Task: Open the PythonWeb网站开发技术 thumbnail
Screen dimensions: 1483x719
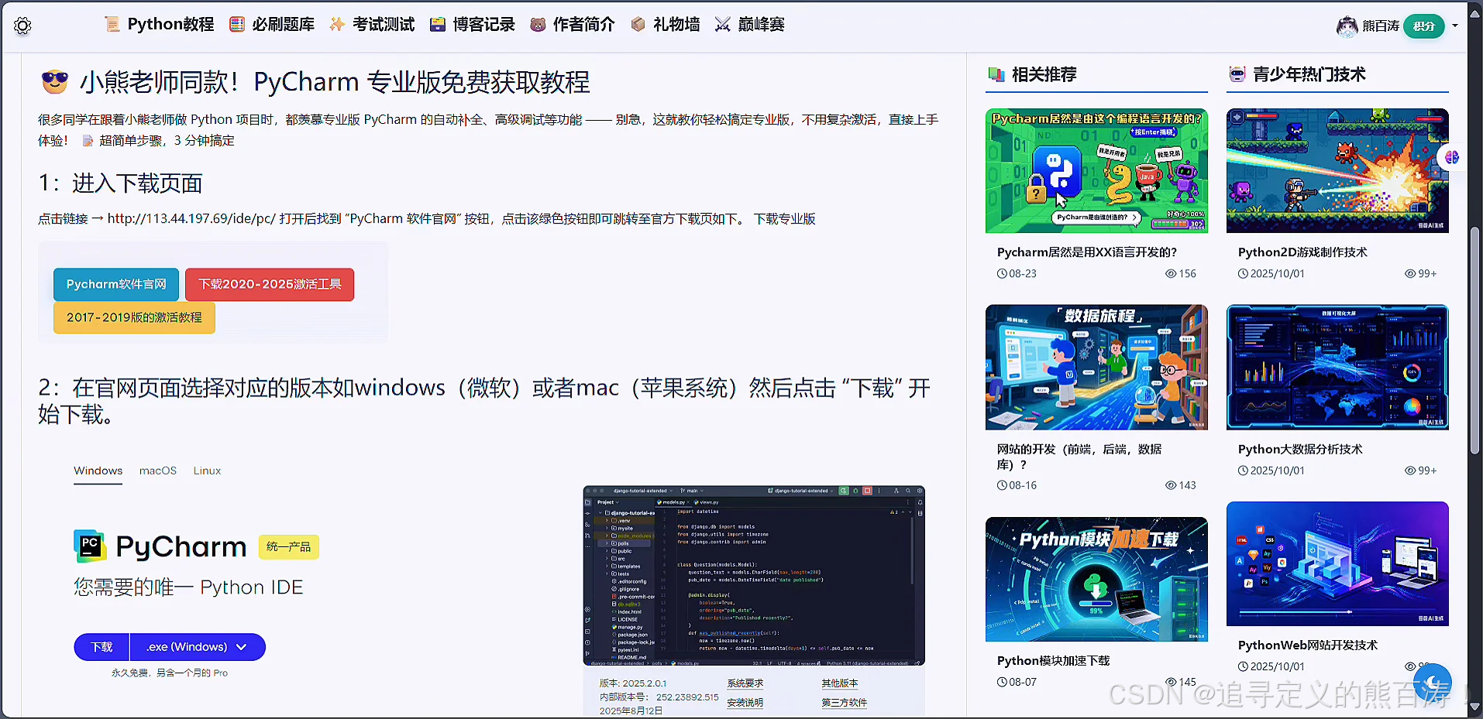Action: click(1337, 563)
